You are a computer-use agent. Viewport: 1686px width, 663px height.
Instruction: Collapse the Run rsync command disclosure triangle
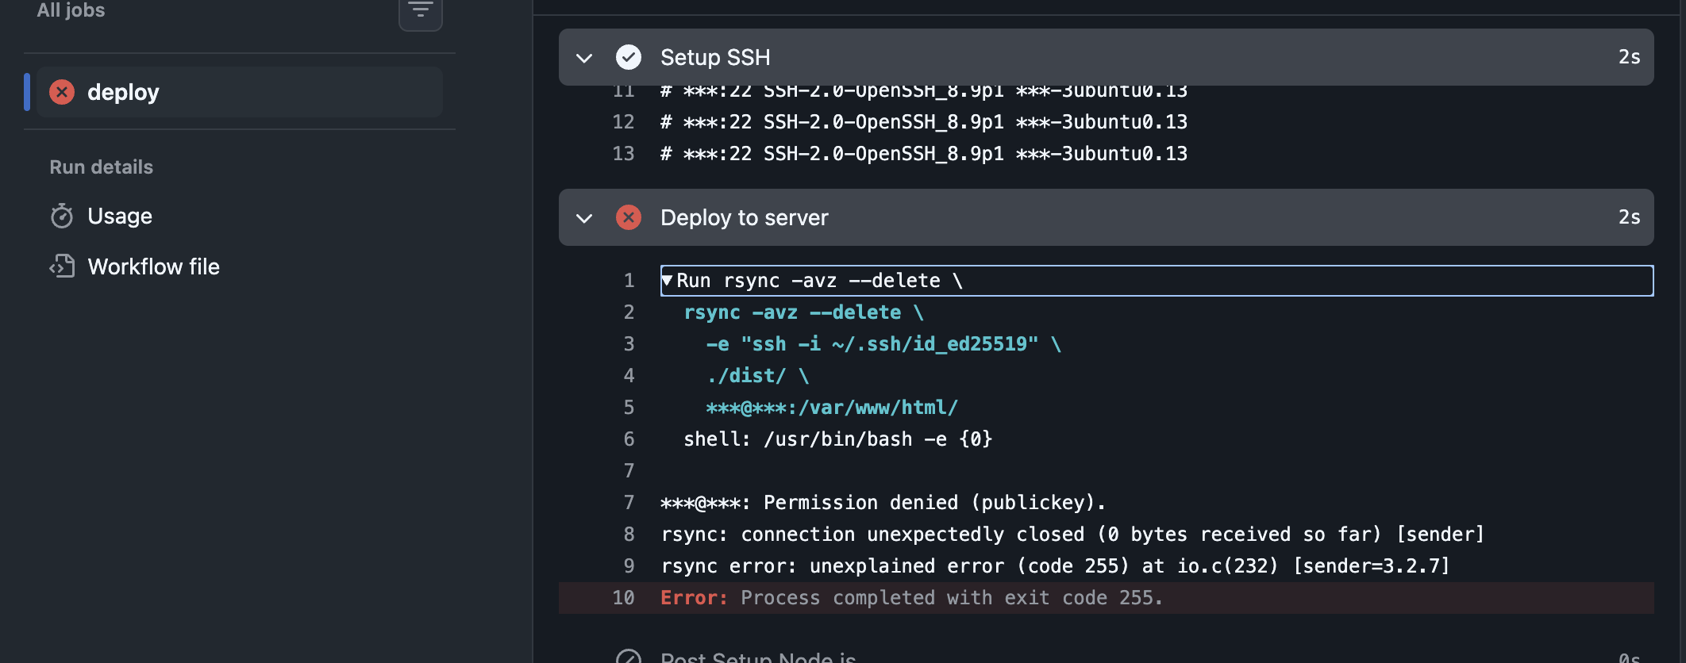click(x=668, y=280)
